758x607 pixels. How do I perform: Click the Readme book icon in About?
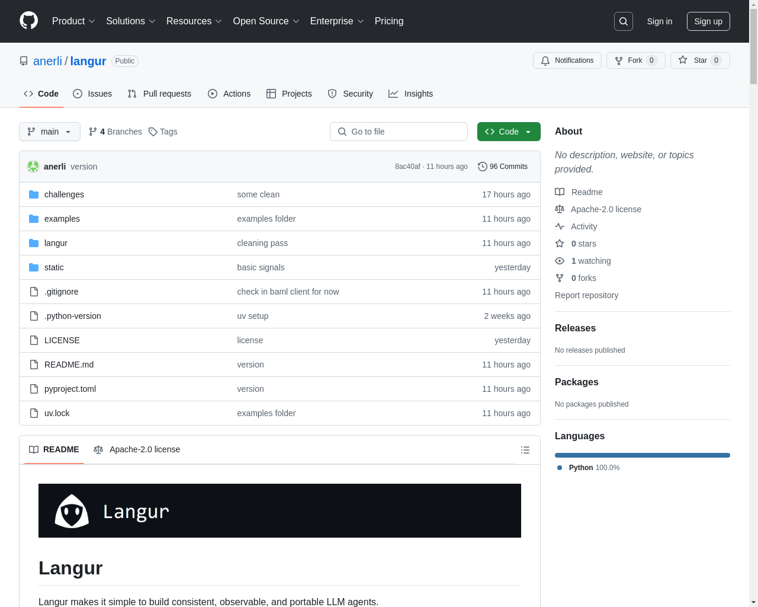click(560, 192)
